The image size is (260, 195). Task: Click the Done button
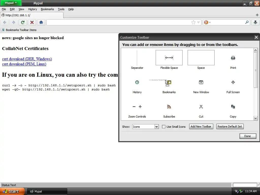click(x=248, y=136)
